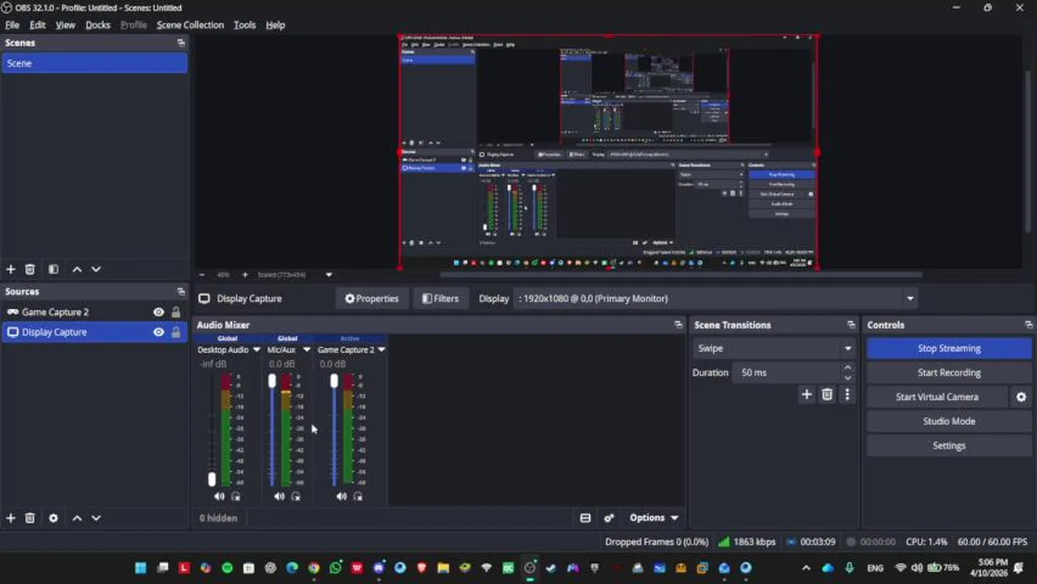Open the File menu
This screenshot has width=1037, height=584.
pyautogui.click(x=12, y=25)
